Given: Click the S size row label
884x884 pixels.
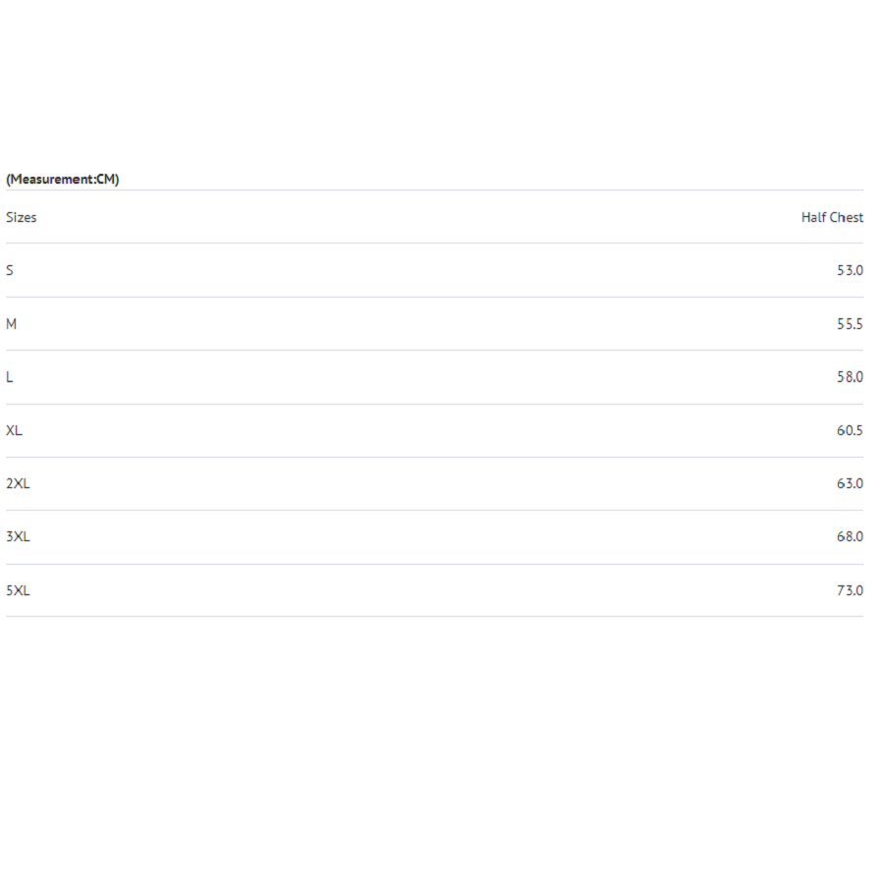Looking at the screenshot, I should 10,271.
